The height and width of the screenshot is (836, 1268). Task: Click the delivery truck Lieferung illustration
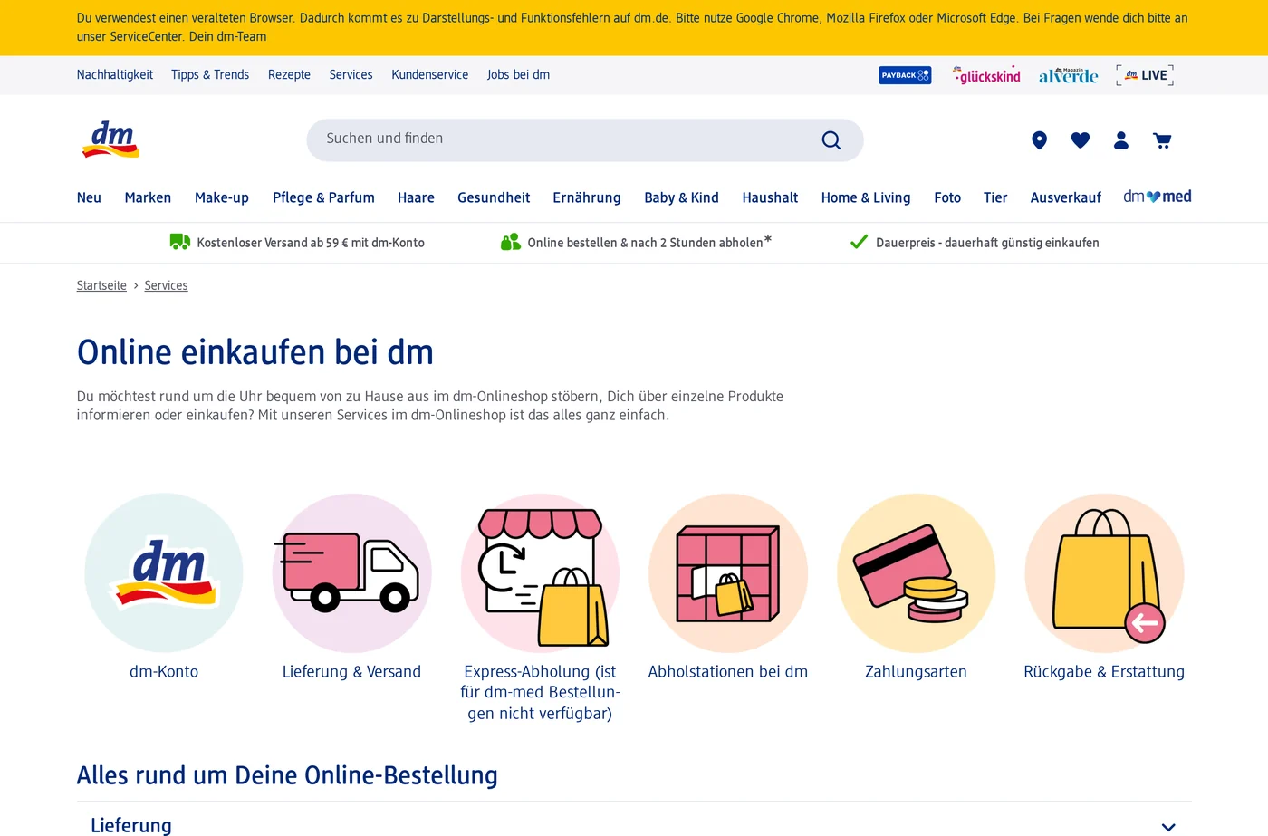(x=351, y=573)
